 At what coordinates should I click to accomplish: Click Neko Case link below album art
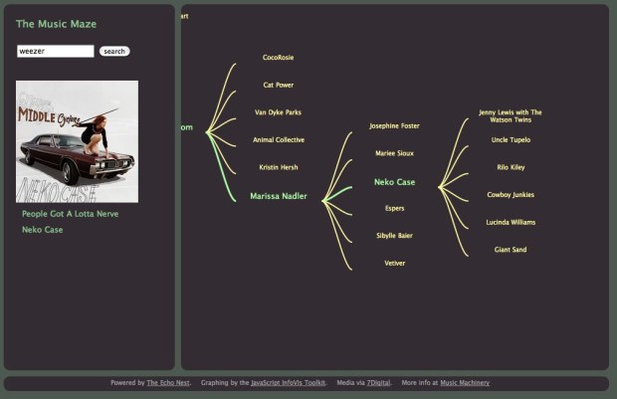tap(42, 230)
